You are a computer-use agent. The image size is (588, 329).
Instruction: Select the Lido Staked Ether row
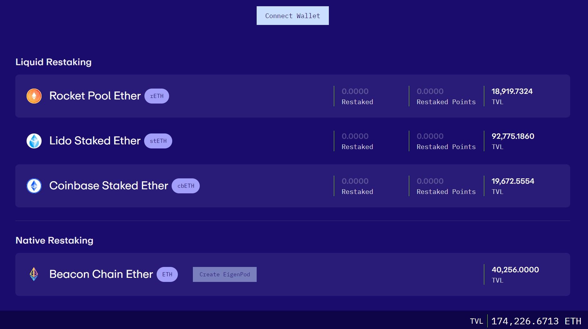click(x=294, y=141)
